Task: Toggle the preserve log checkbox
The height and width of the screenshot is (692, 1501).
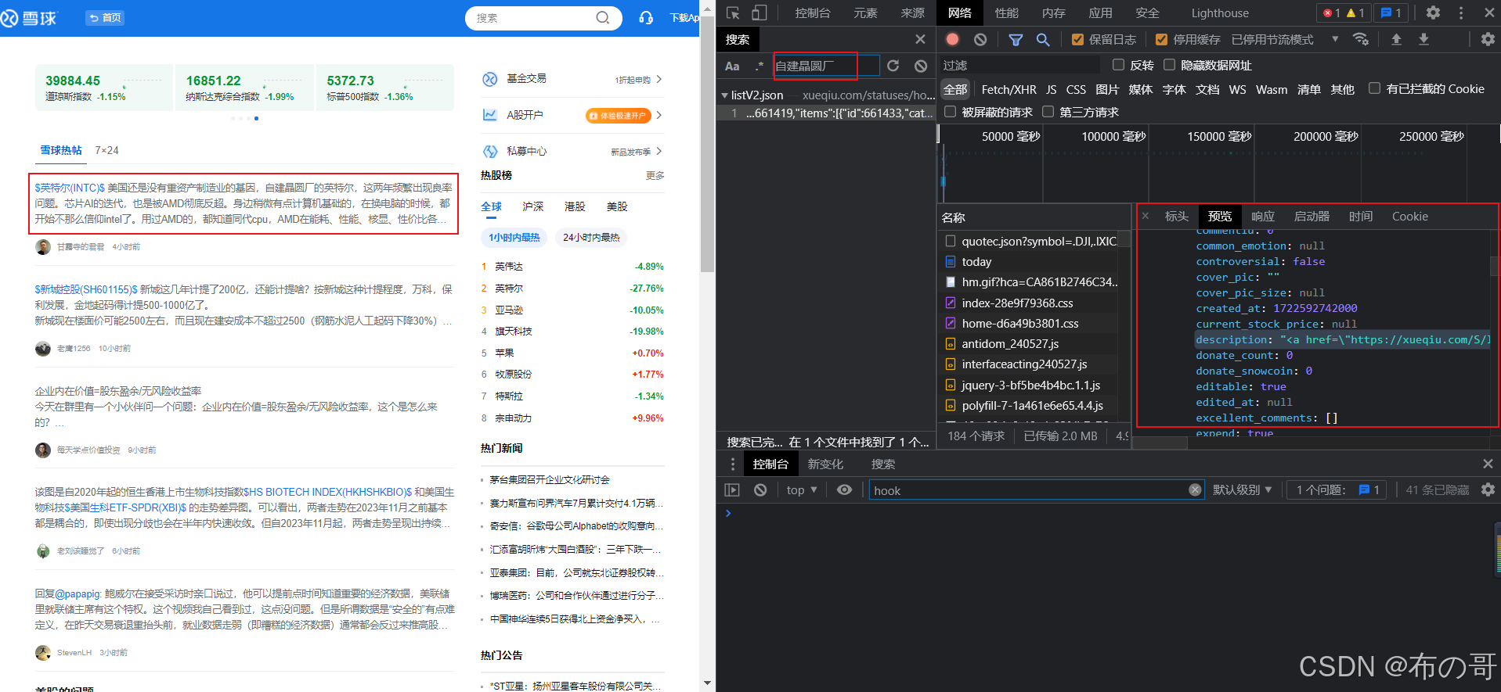Action: 1077,39
